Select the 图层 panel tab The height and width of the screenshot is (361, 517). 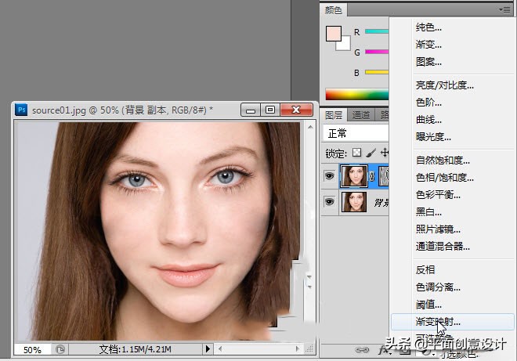[334, 114]
